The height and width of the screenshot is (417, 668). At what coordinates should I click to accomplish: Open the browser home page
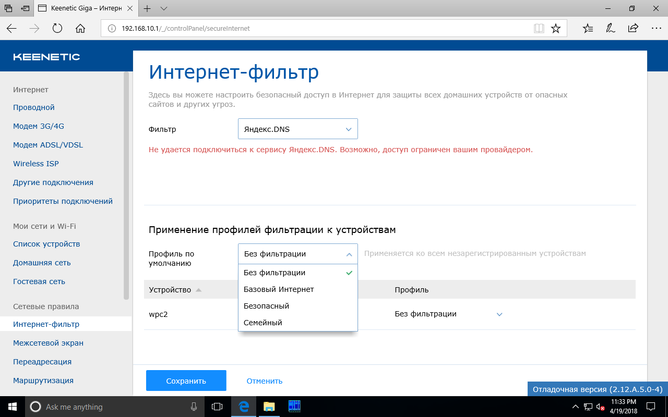[x=80, y=29]
